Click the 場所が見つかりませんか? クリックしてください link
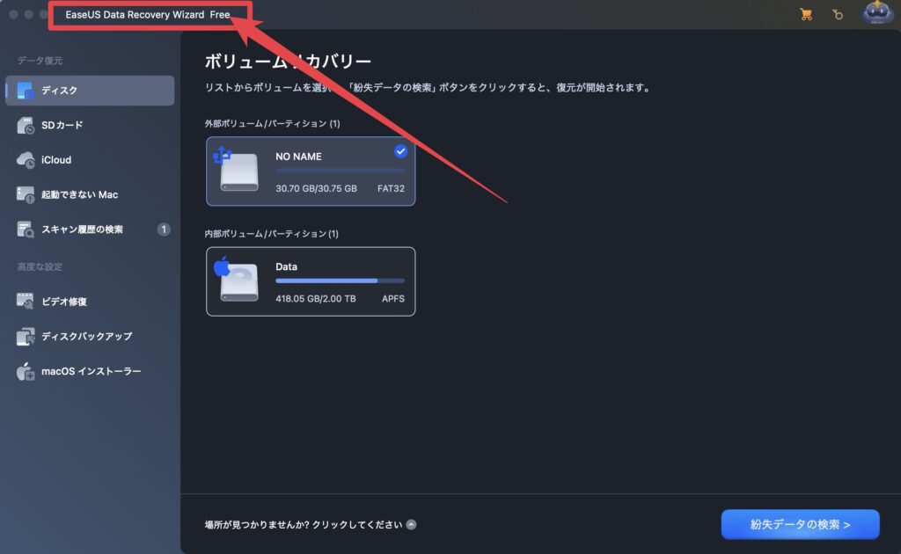901x554 pixels. point(304,525)
